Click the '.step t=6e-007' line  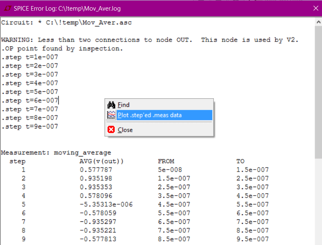(30, 100)
